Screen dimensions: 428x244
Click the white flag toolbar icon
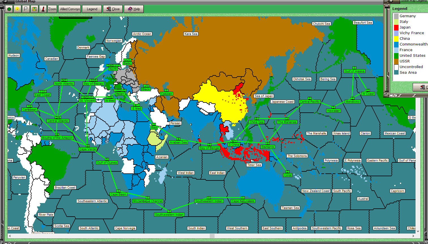pyautogui.click(x=26, y=9)
